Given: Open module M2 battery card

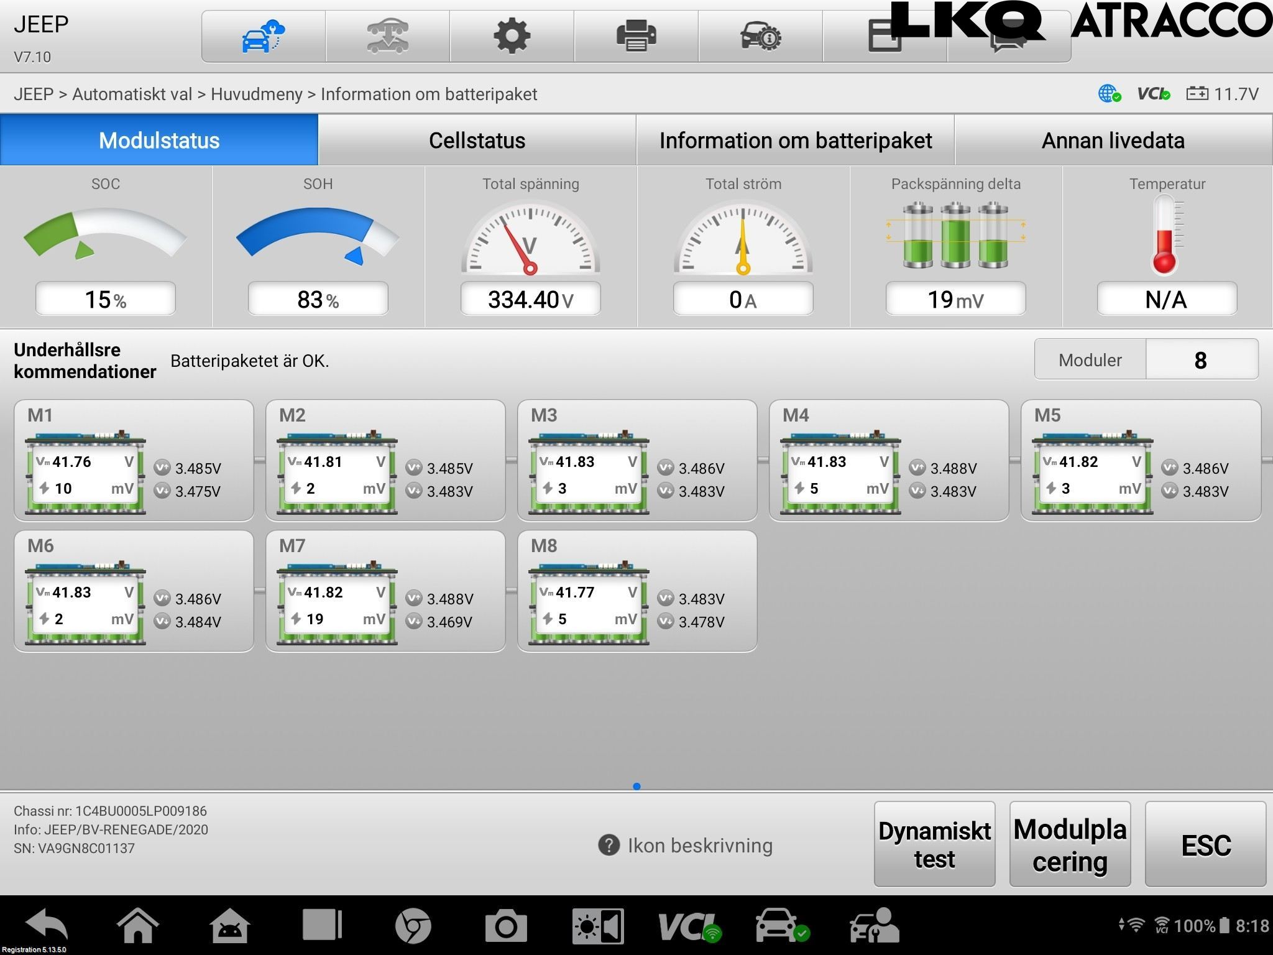Looking at the screenshot, I should (x=385, y=460).
